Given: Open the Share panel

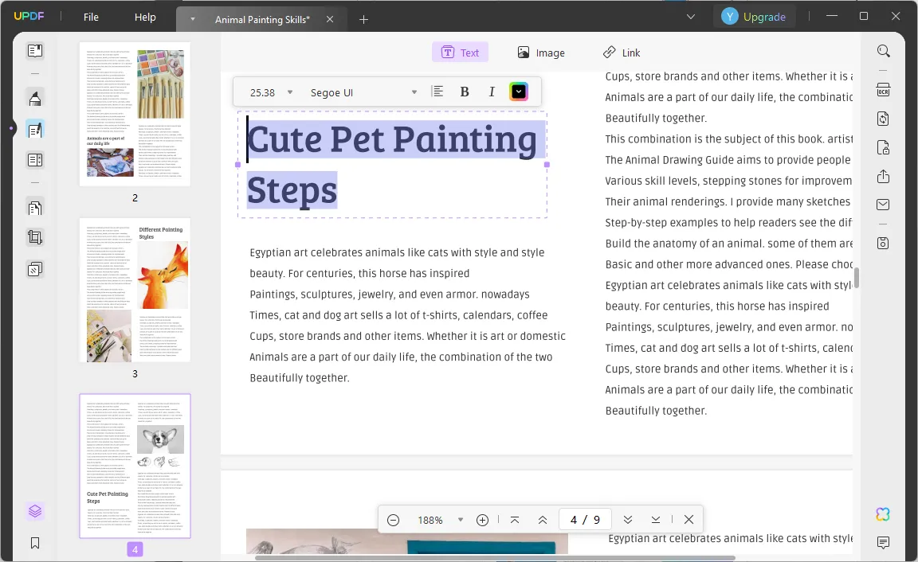Looking at the screenshot, I should pos(883,176).
